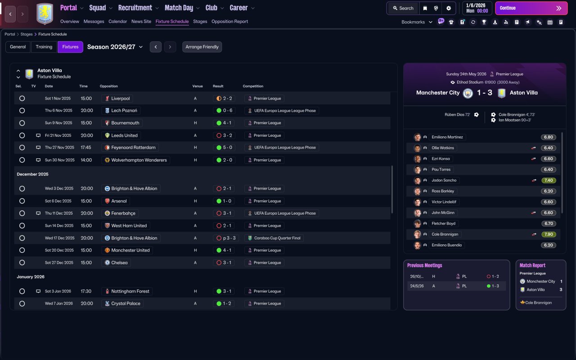The image size is (576, 360).
Task: Select the Liverpool fixture radio button
Action: pos(22,99)
